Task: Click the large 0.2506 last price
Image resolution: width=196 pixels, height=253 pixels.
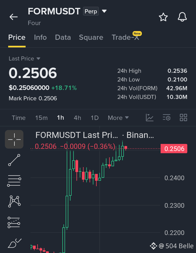Action: 33,73
